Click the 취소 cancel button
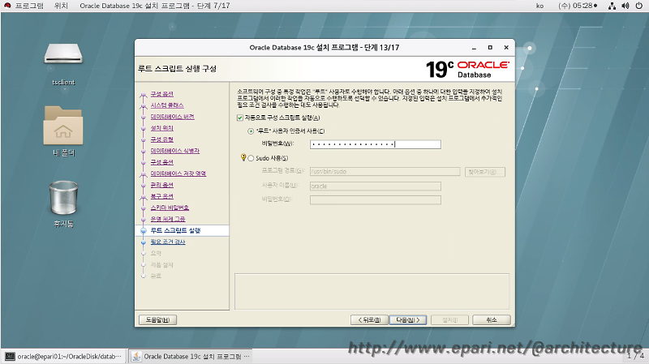 point(492,319)
